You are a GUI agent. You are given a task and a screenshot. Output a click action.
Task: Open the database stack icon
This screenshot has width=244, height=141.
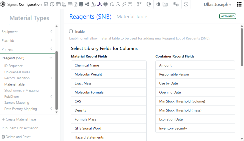(x=81, y=4)
